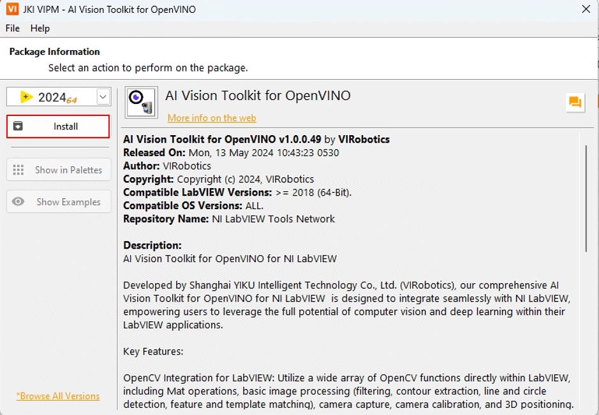Click the eye icon beside Show Examples
Screen dimensions: 599x415
point(18,202)
